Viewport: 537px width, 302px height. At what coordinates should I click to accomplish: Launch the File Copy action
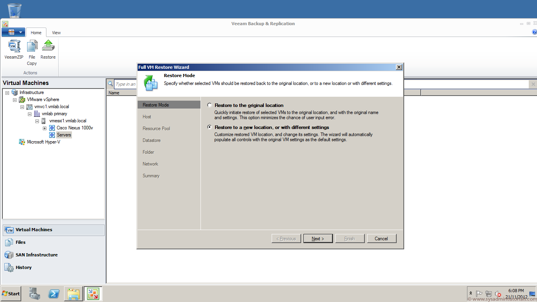click(32, 53)
